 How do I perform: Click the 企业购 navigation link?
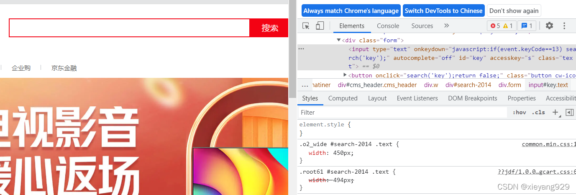tap(21, 68)
